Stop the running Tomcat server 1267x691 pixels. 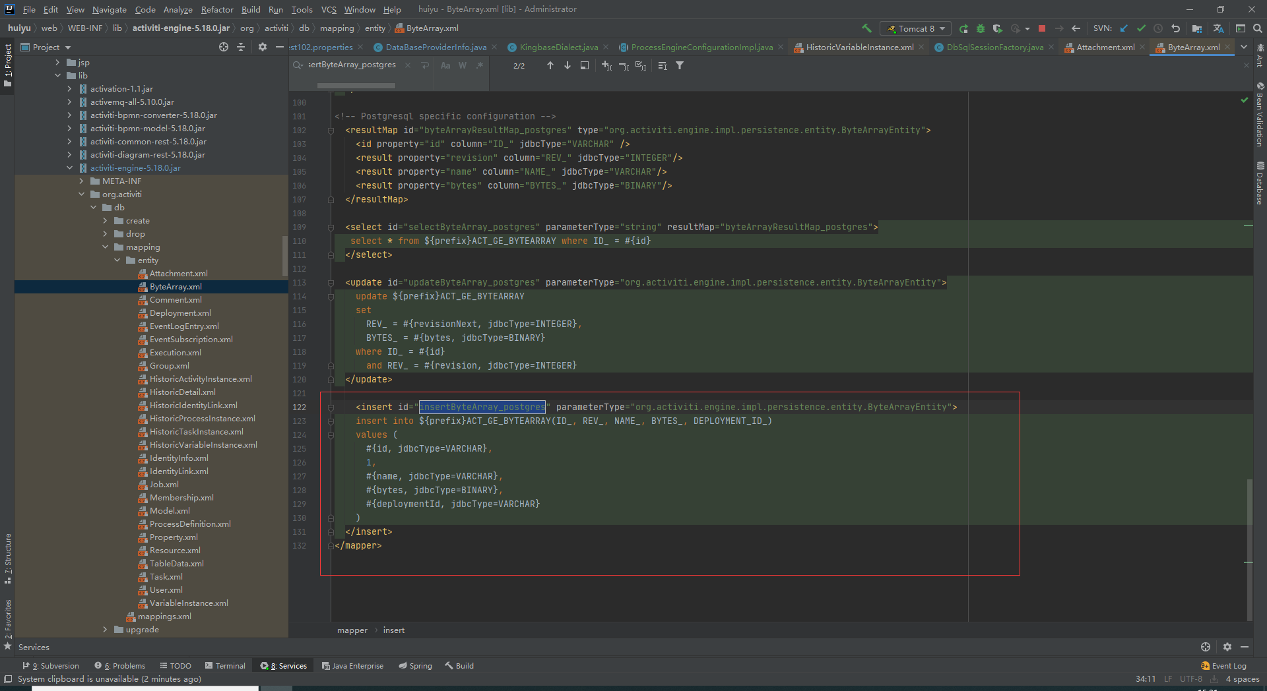click(x=1041, y=28)
